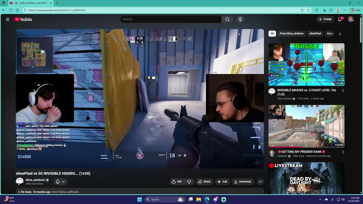Open the Edge profile icon
The height and width of the screenshot is (204, 363).
pos(338,10)
